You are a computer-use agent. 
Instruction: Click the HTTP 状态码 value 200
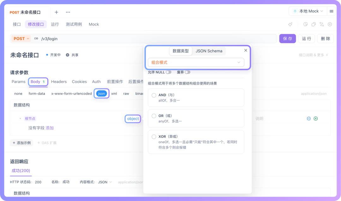pos(38,182)
